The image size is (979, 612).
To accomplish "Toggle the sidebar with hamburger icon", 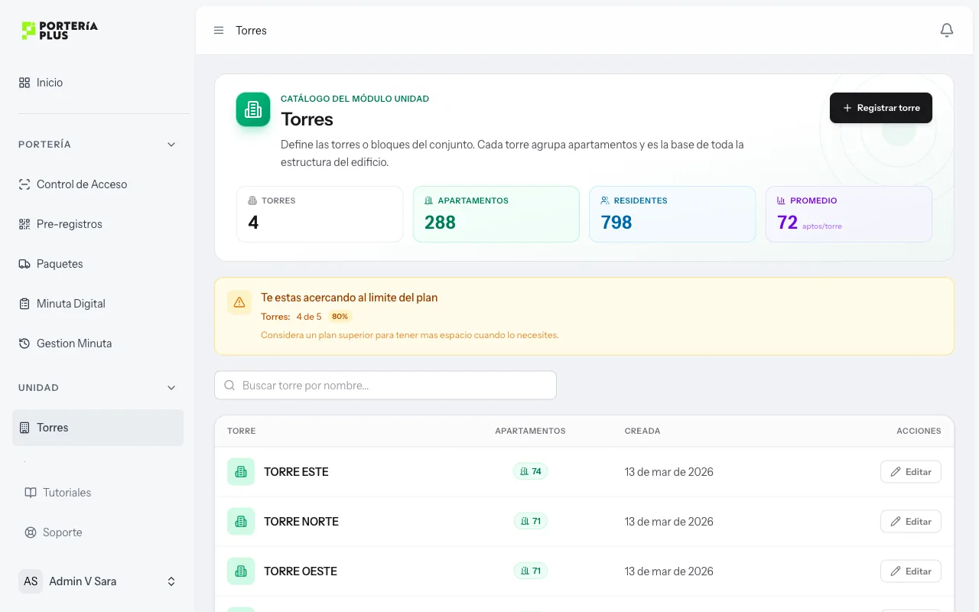I will point(219,31).
